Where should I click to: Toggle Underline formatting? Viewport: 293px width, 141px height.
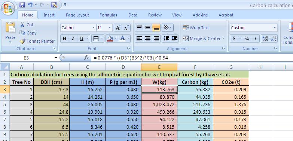[x=82, y=39]
